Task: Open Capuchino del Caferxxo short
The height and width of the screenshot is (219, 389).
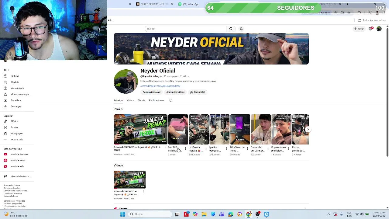Action: coord(260,129)
